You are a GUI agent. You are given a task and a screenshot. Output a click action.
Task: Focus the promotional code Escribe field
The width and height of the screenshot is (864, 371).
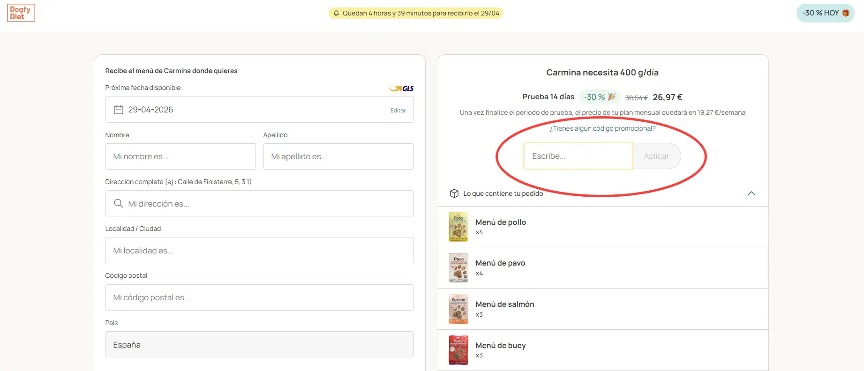pos(578,156)
